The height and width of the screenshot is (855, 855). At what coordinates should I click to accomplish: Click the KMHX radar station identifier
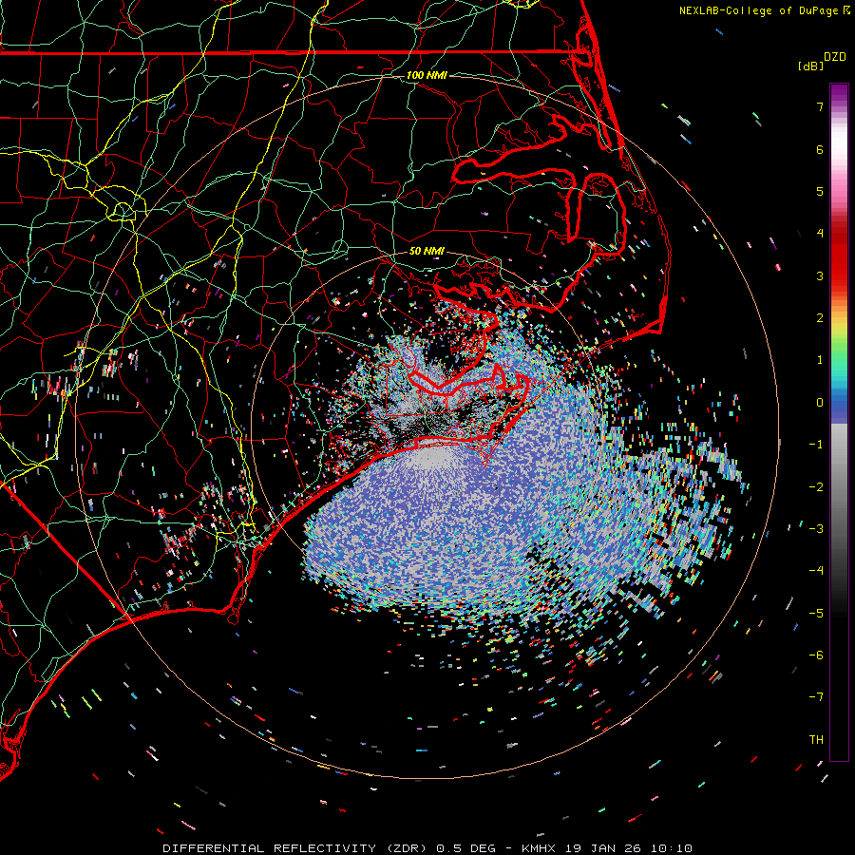pos(539,848)
